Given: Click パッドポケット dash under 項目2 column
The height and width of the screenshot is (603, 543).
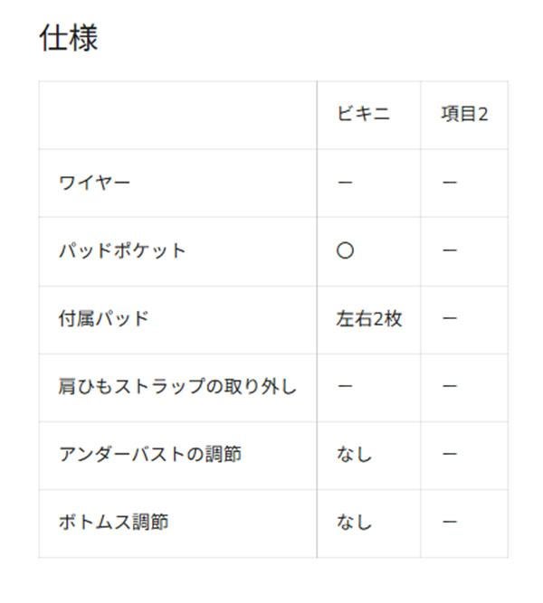Looking at the screenshot, I should click(x=450, y=250).
